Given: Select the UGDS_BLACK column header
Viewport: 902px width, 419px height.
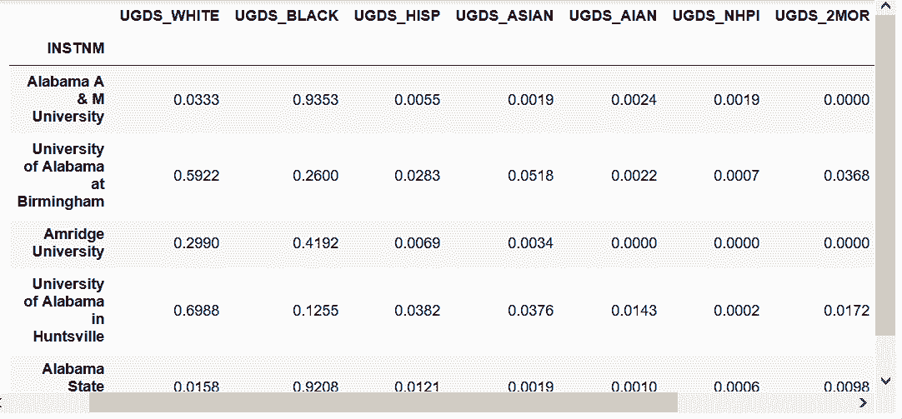Looking at the screenshot, I should point(286,16).
